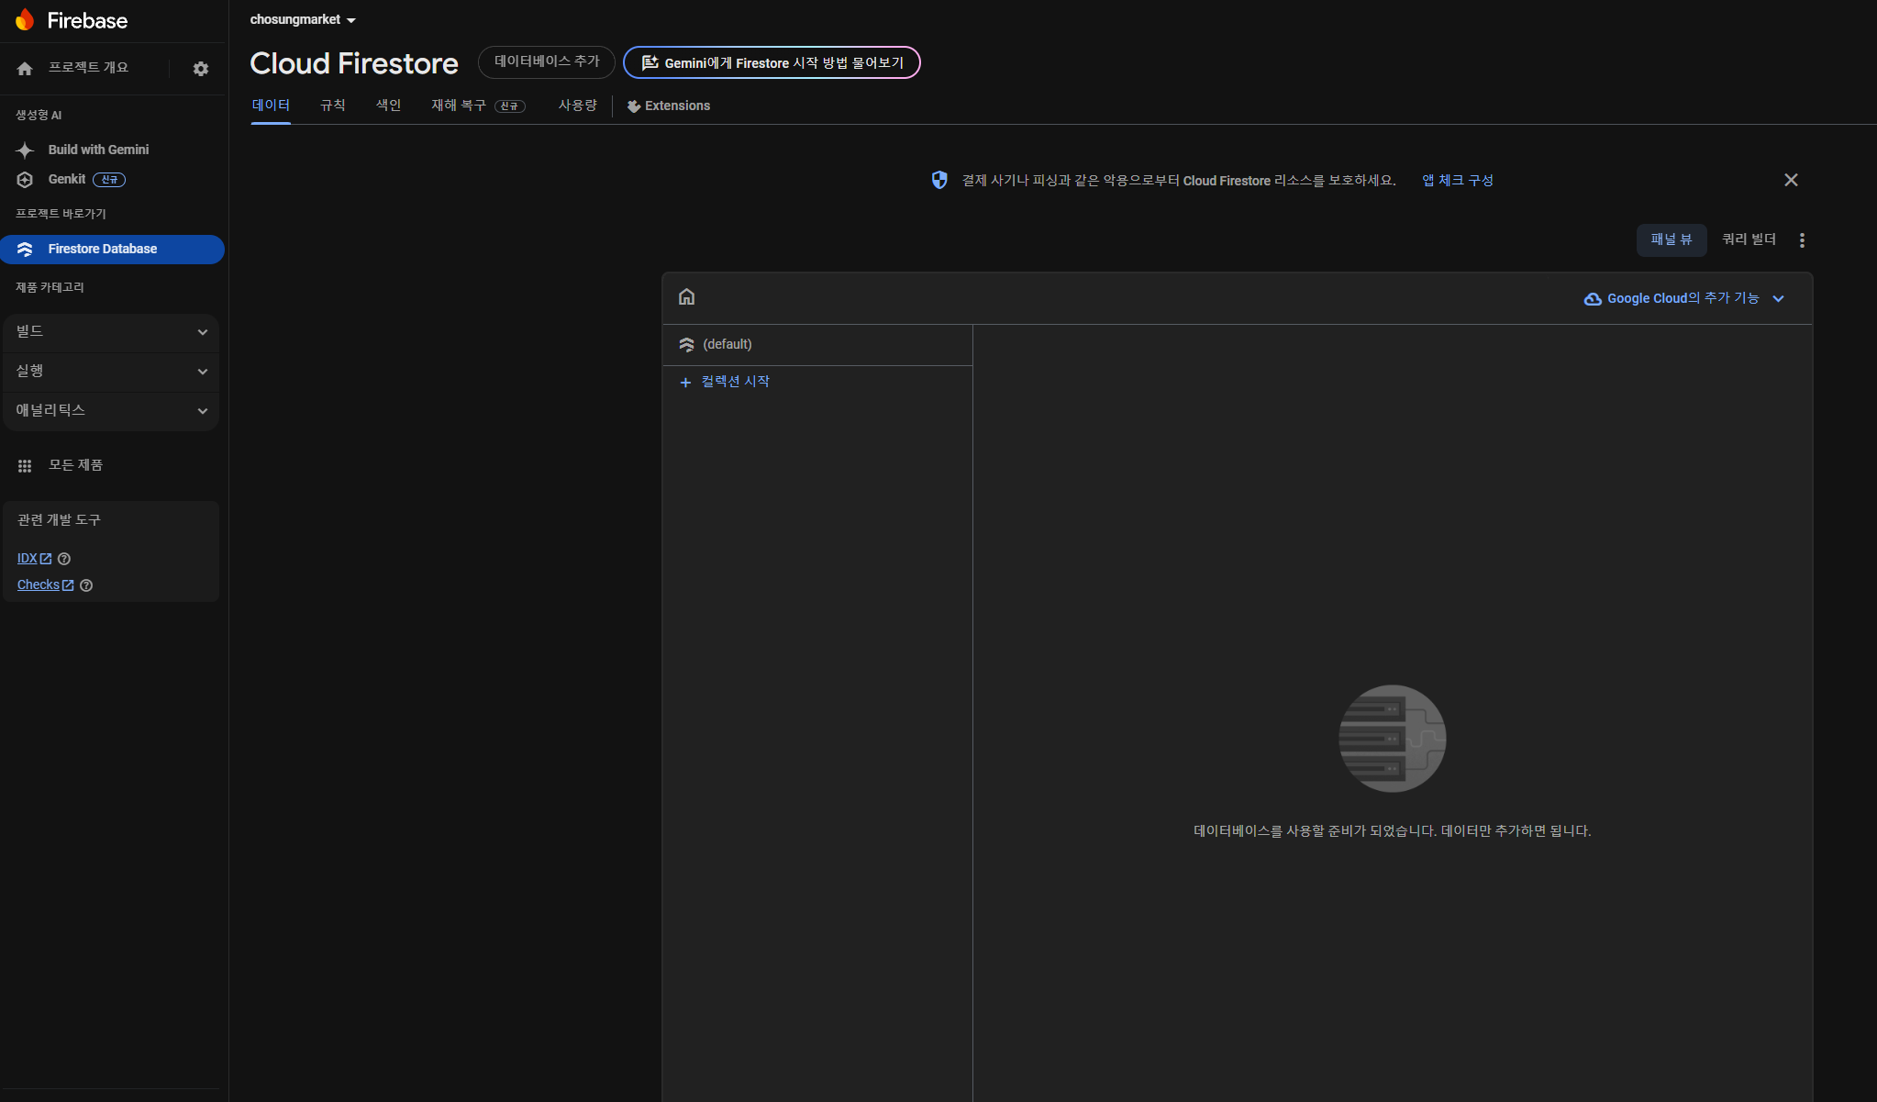Image resolution: width=1877 pixels, height=1102 pixels.
Task: Open the three-dot more options menu
Action: click(1802, 239)
